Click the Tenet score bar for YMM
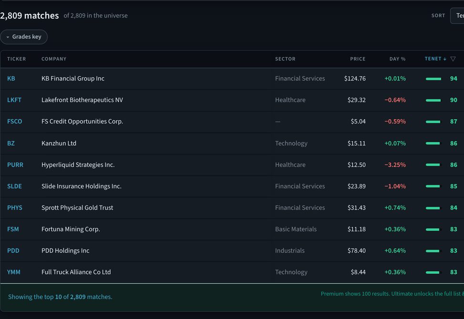The width and height of the screenshot is (464, 319). point(433,272)
